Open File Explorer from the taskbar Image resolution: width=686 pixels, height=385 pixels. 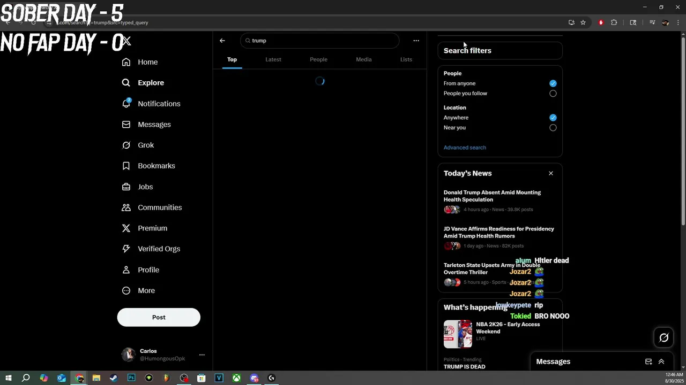point(96,378)
